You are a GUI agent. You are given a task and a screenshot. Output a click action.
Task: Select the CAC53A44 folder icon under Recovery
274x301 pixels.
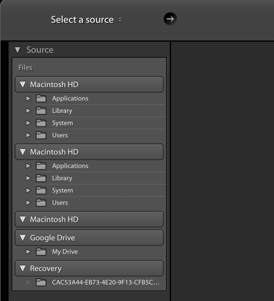coord(41,283)
